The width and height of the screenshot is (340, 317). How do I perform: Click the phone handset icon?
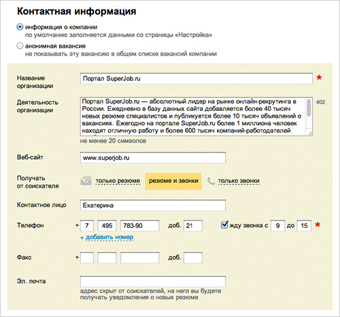[211, 181]
